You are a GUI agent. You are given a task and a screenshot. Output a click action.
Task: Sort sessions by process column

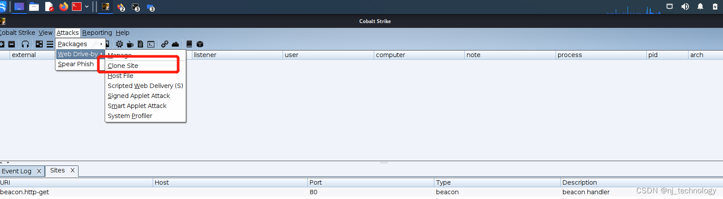point(601,55)
